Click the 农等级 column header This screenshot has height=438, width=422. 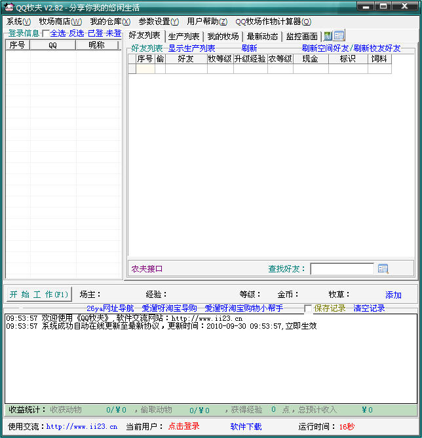click(280, 59)
